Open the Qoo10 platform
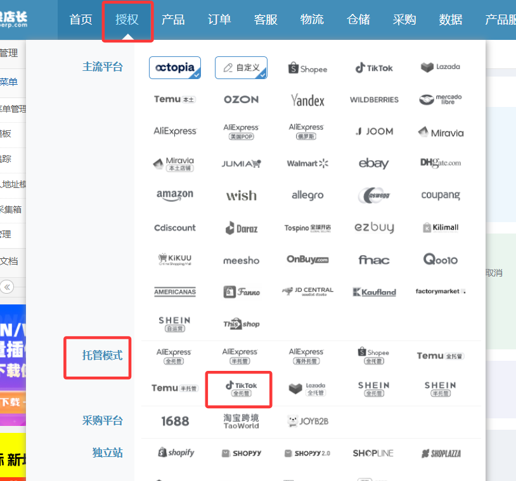516x481 pixels. click(x=441, y=259)
